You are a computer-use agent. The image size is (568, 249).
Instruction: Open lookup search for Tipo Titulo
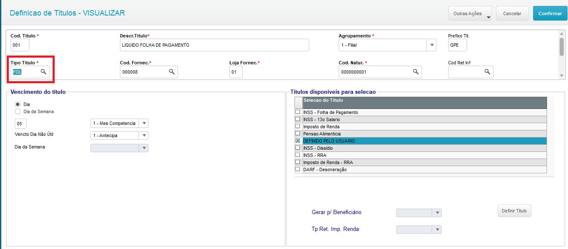click(x=43, y=72)
